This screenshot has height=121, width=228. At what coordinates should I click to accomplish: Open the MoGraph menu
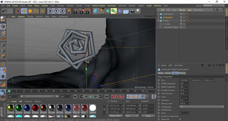coord(112,6)
